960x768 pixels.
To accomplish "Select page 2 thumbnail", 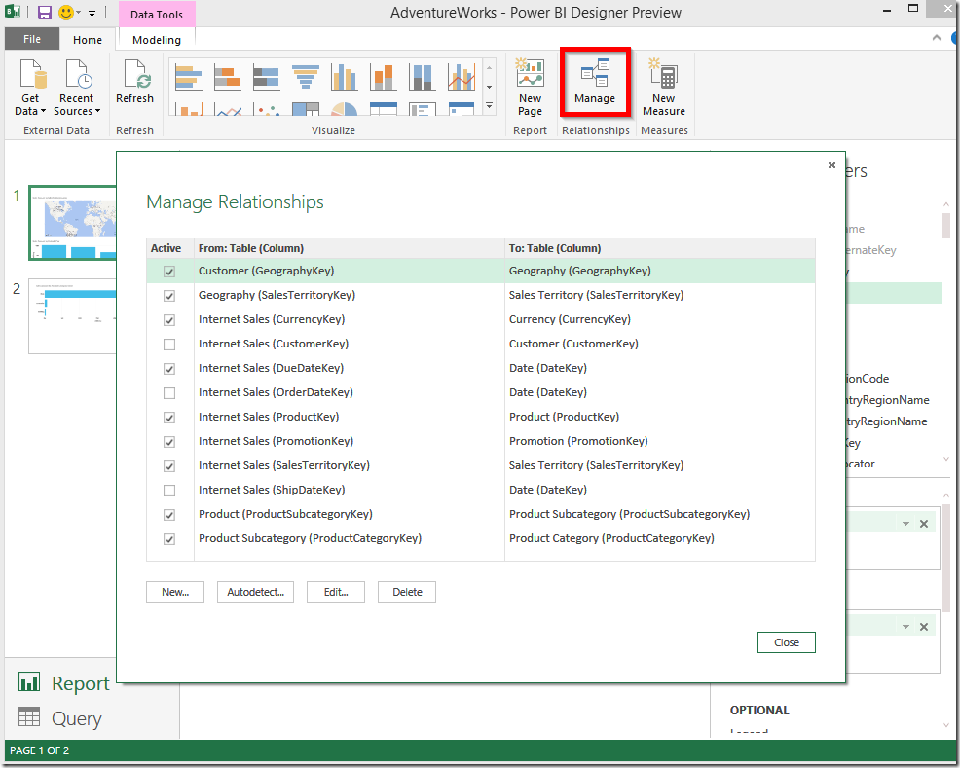I will pyautogui.click(x=73, y=316).
